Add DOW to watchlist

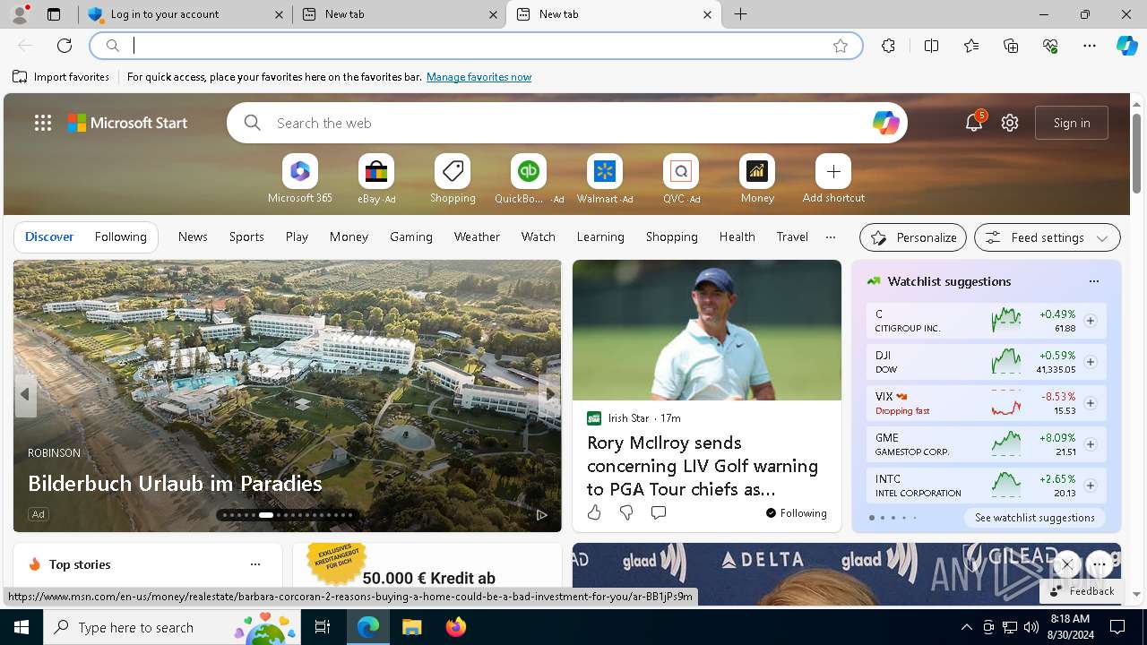[x=1090, y=362]
